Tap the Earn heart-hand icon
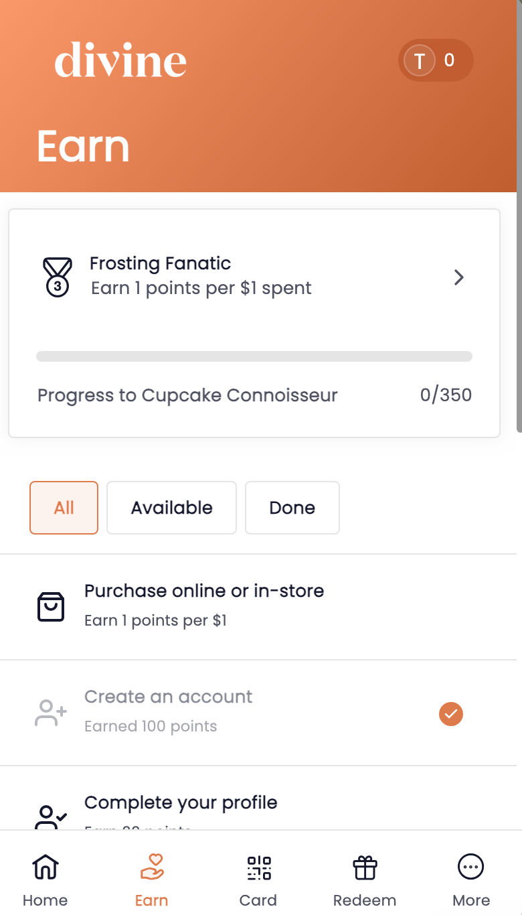Image resolution: width=522 pixels, height=915 pixels. coord(152,867)
